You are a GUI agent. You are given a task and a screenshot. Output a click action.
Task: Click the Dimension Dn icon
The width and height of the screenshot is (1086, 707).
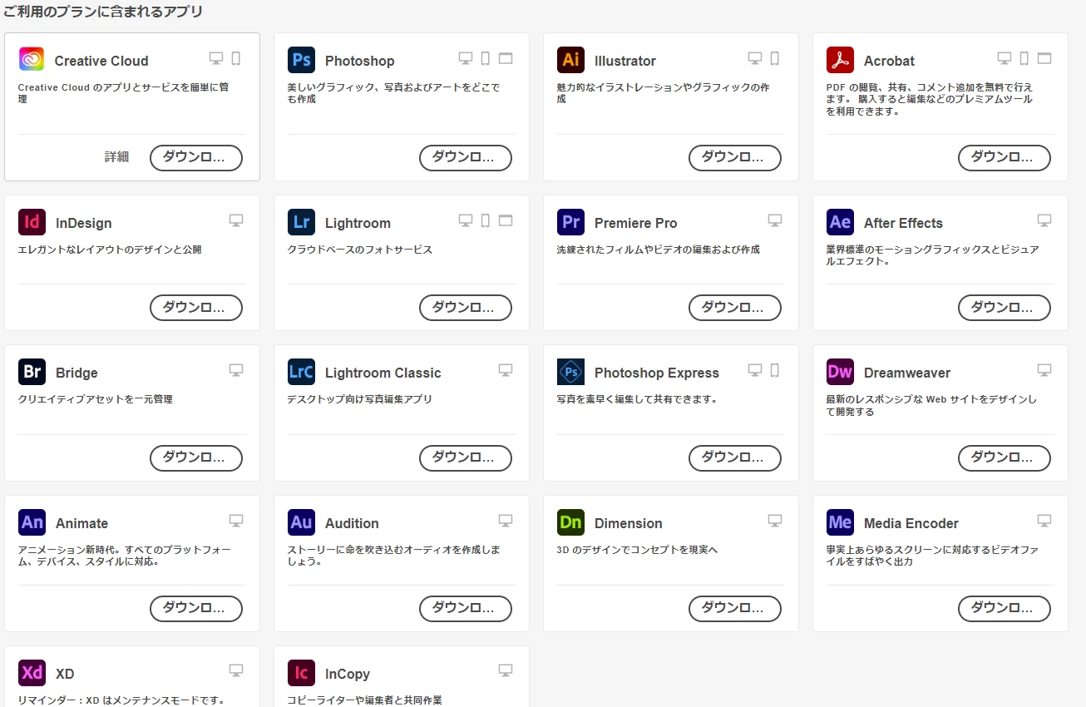[570, 522]
